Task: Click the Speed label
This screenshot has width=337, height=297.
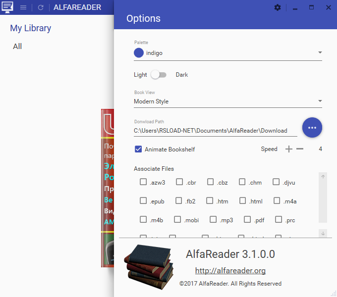Action: click(x=269, y=149)
